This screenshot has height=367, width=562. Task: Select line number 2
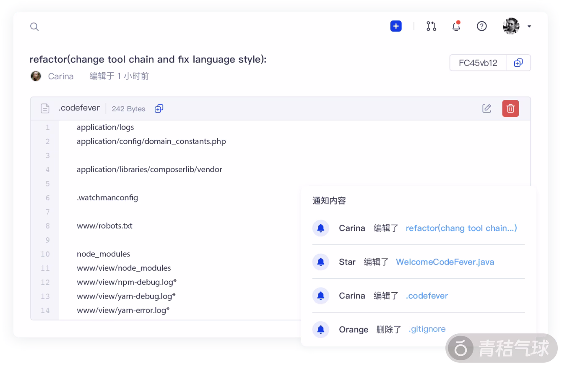[x=47, y=142]
